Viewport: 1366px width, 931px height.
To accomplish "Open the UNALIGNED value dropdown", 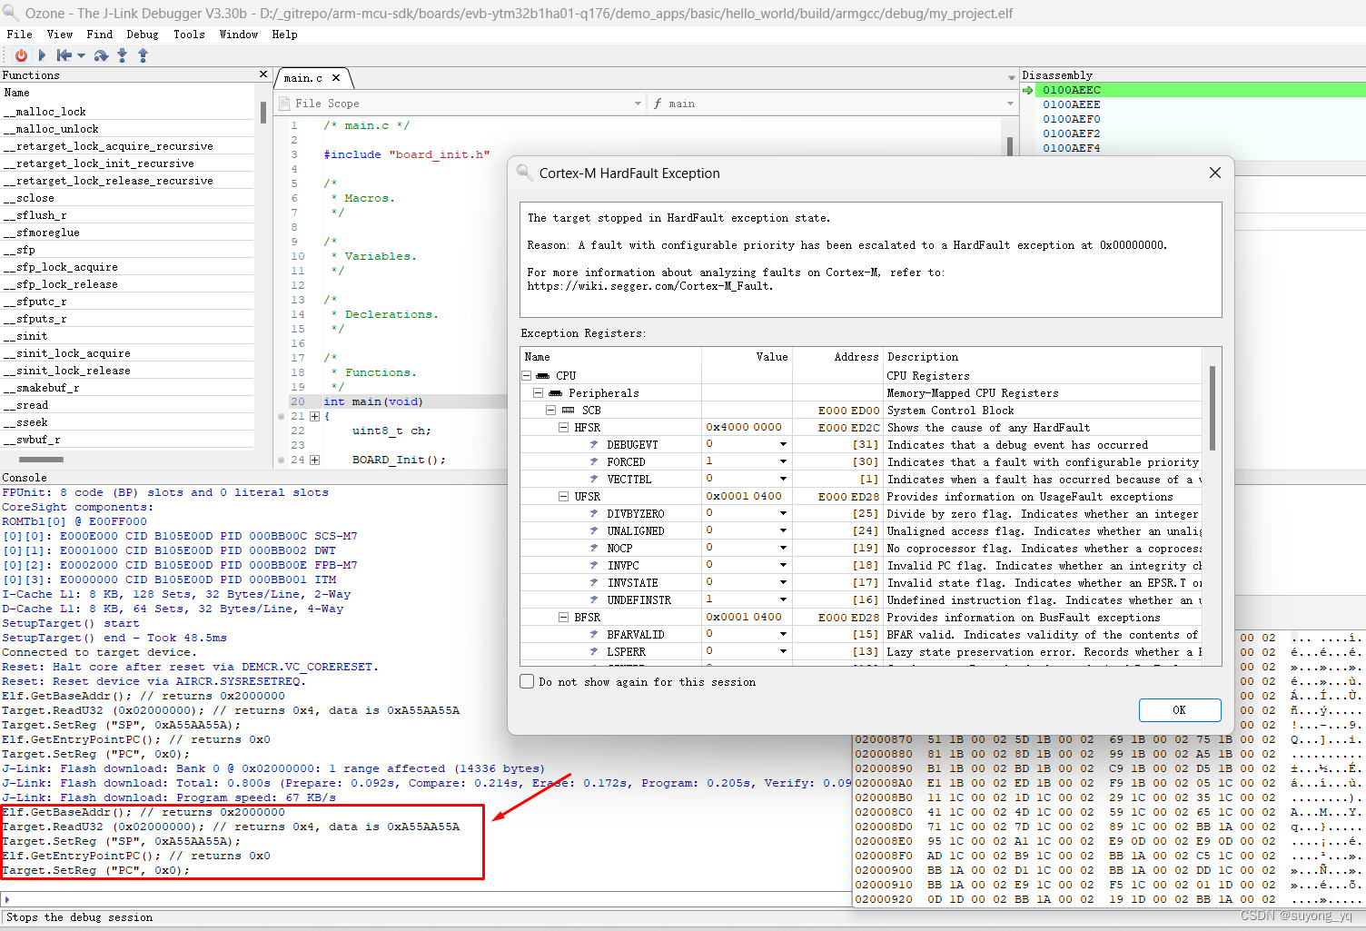I will [x=783, y=530].
